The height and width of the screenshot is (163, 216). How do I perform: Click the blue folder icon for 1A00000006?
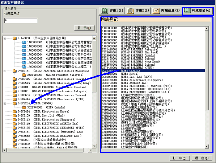click(24, 63)
